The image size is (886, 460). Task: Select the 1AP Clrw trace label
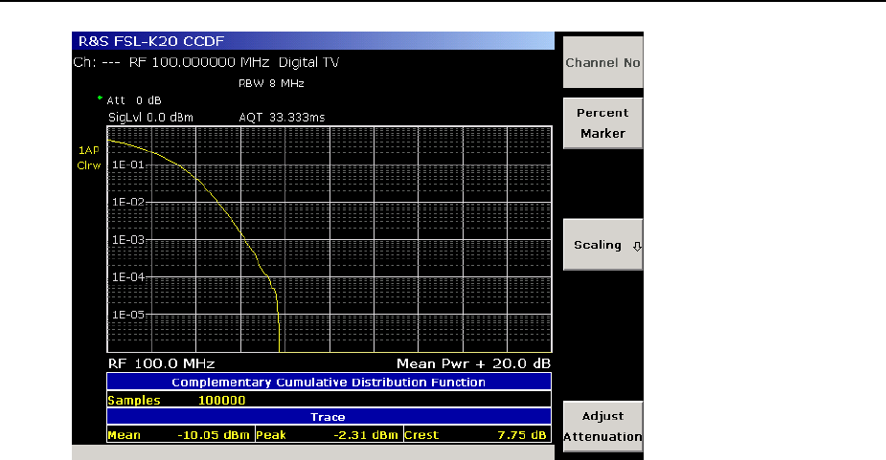89,158
